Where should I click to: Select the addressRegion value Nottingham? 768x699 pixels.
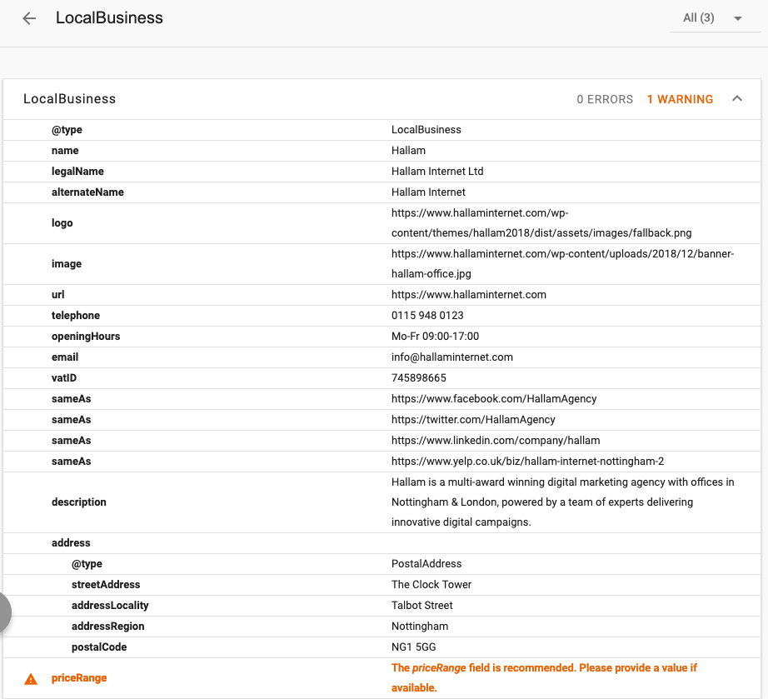[x=420, y=627]
